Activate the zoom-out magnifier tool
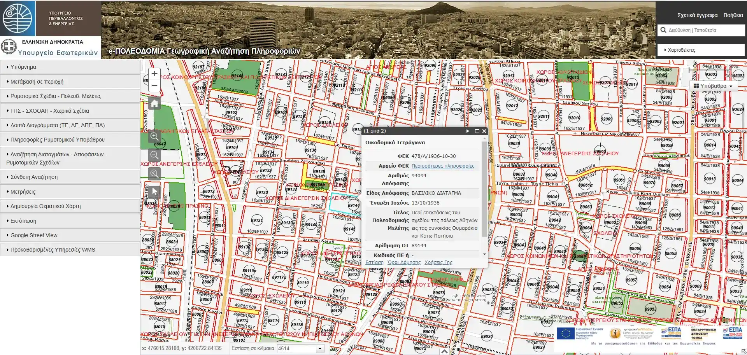The image size is (747, 355). [x=154, y=155]
